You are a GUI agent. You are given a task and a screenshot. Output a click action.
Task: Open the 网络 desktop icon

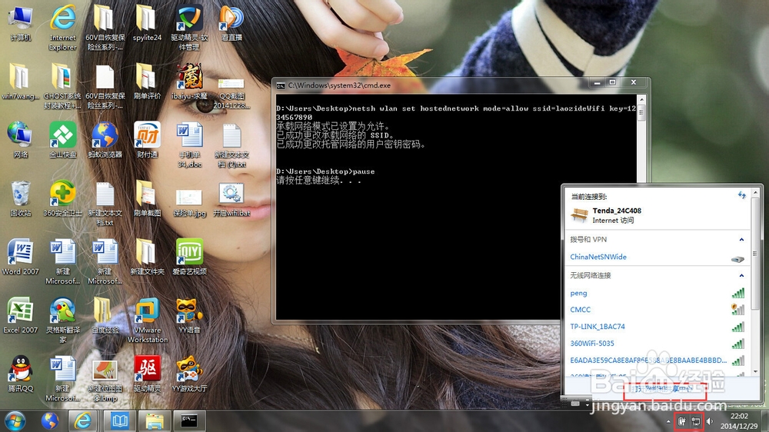(x=21, y=140)
